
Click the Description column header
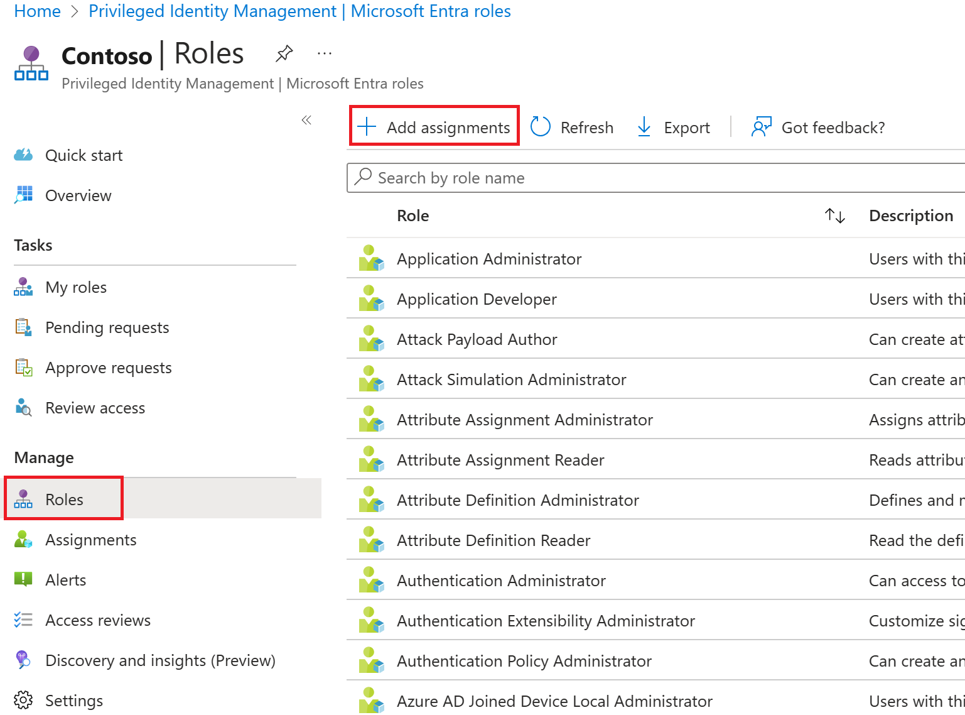click(x=910, y=216)
